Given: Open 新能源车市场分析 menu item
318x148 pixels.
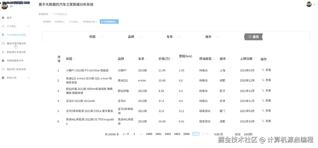Looking at the screenshot, I should (x=16, y=52).
